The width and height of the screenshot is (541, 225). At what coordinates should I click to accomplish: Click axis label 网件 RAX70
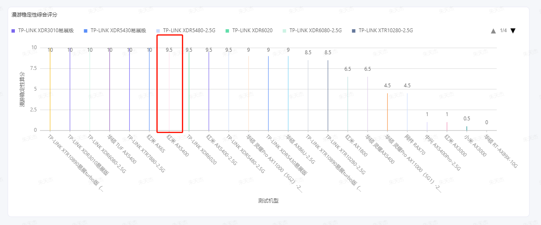pos(415,145)
